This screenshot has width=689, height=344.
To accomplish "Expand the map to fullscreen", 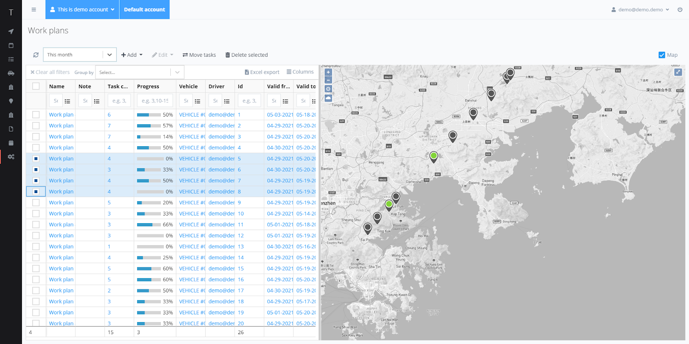I will 678,72.
